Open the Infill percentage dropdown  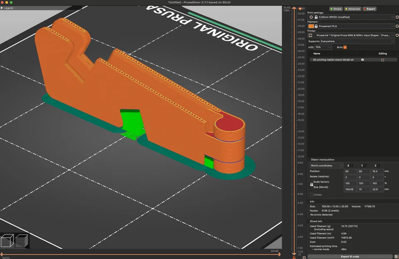click(x=324, y=47)
